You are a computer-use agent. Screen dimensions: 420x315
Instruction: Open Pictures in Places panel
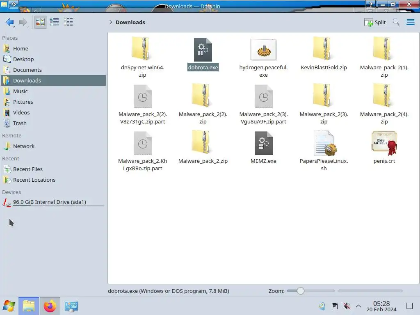[x=53, y=102]
